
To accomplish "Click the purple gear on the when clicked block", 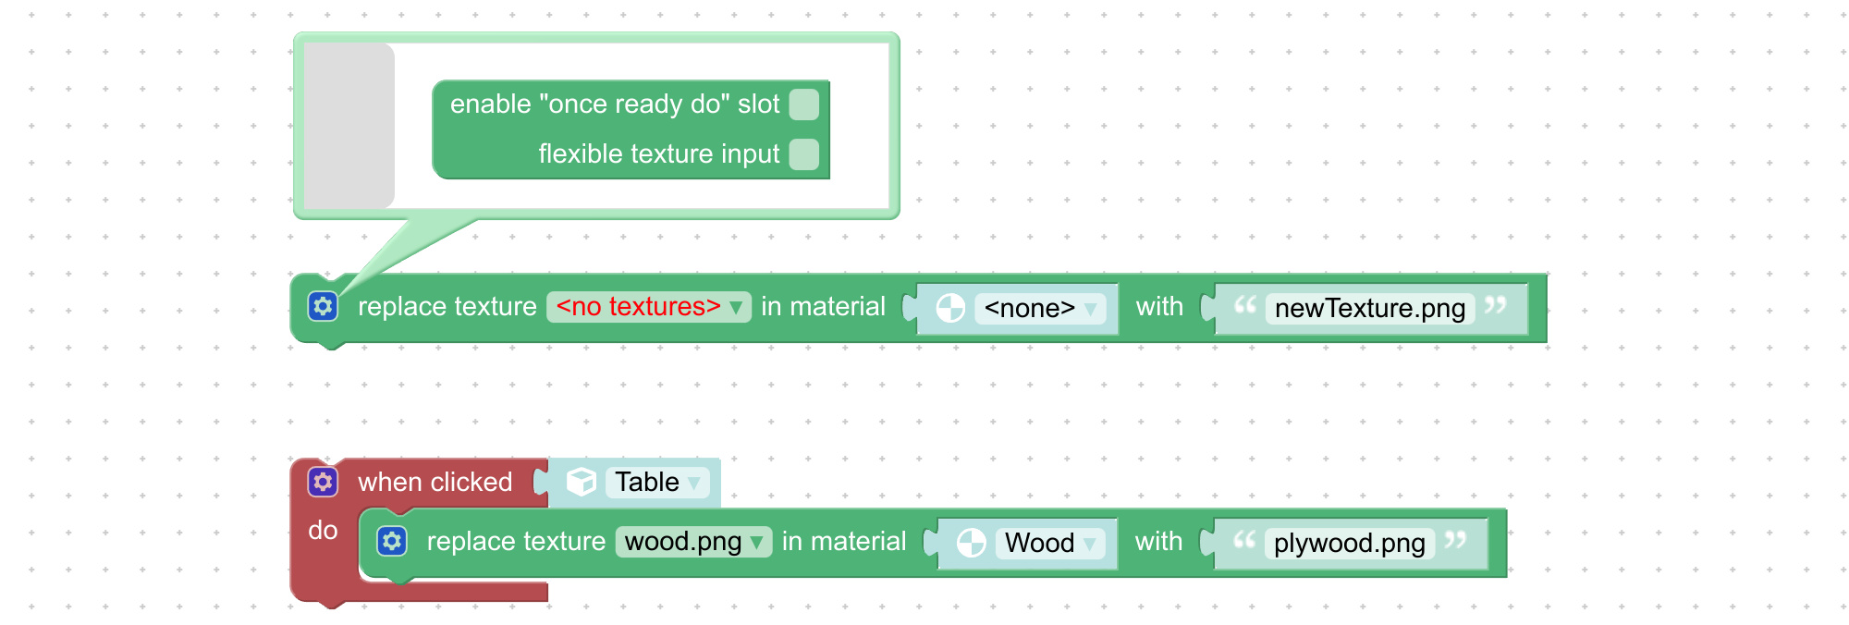I will 323,482.
